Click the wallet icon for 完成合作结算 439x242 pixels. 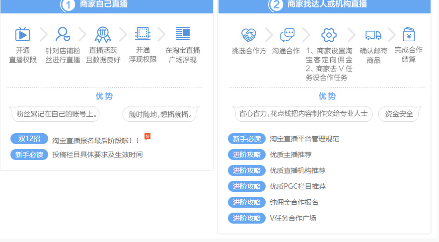click(408, 34)
